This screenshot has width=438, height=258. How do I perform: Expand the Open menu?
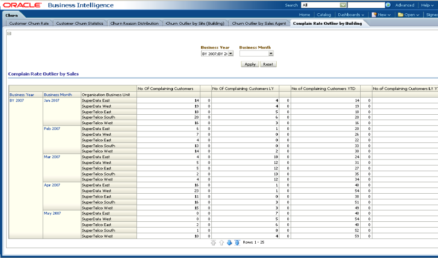[x=412, y=15]
